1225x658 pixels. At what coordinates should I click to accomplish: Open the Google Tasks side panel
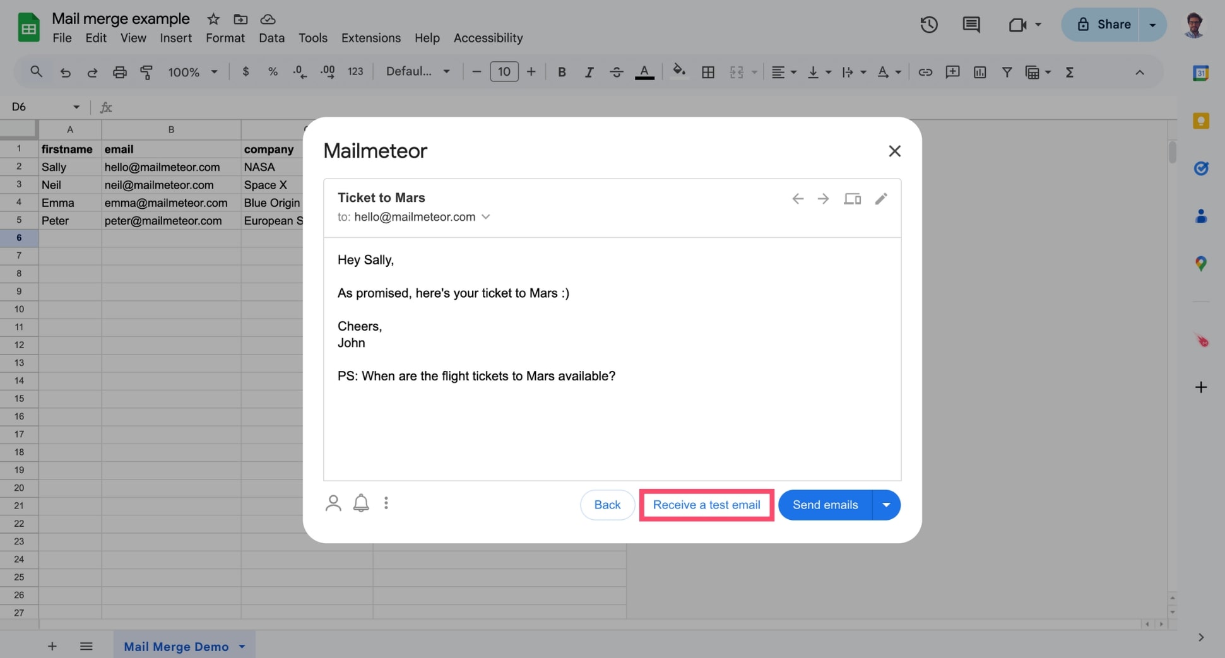click(x=1200, y=168)
